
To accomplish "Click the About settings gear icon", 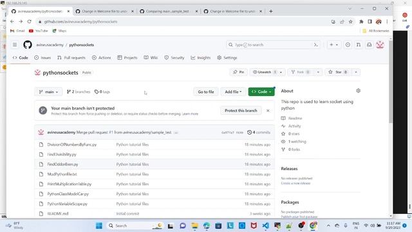I will point(358,91).
